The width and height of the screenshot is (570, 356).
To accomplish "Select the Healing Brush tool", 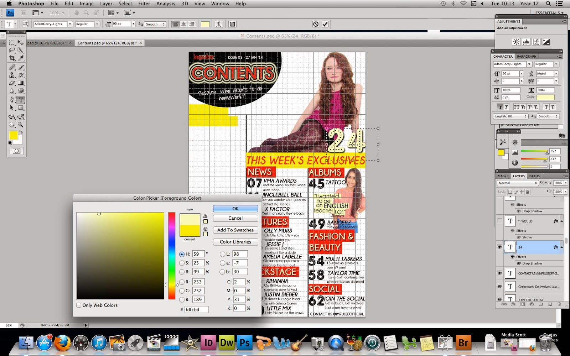I will coord(12,67).
